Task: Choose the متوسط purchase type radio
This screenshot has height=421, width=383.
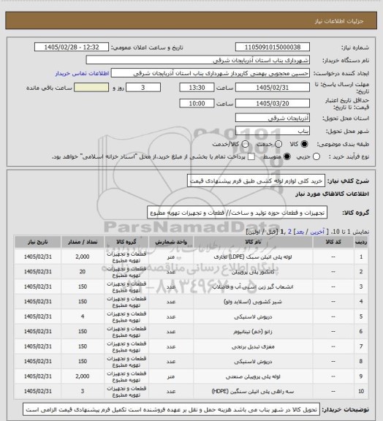Action: (x=287, y=156)
